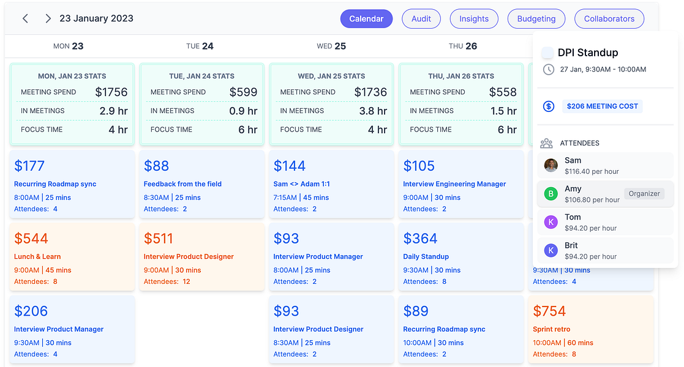Image resolution: width=684 pixels, height=367 pixels.
Task: Open the Lunch & Learn meeting card
Action: [x=72, y=256]
